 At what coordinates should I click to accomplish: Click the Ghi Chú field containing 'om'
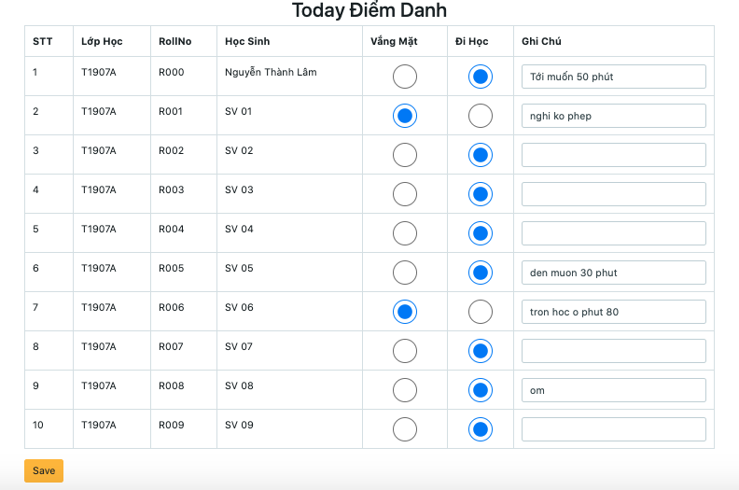pyautogui.click(x=613, y=390)
